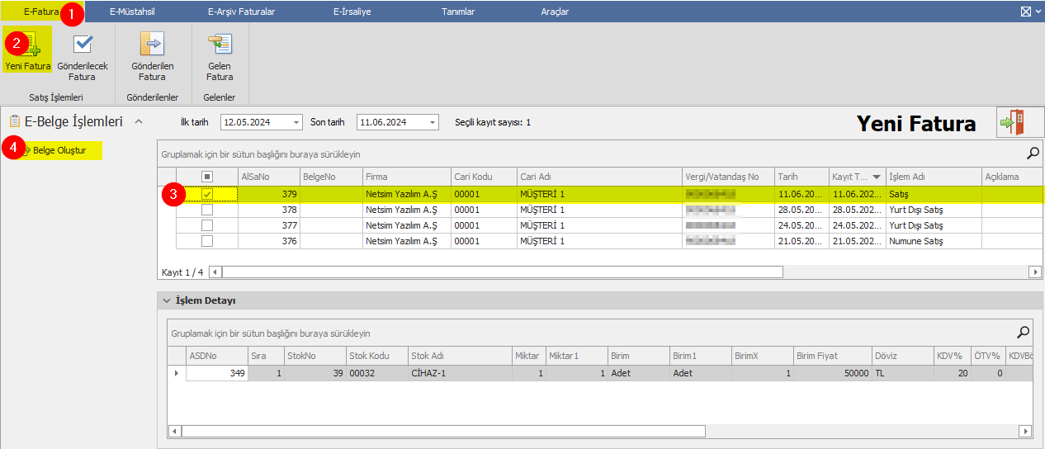Select the cell with AlSaNo 377
The image size is (1045, 449).
269,225
